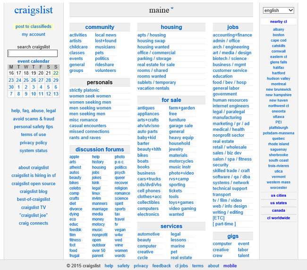Open the housing section header

click(x=171, y=27)
